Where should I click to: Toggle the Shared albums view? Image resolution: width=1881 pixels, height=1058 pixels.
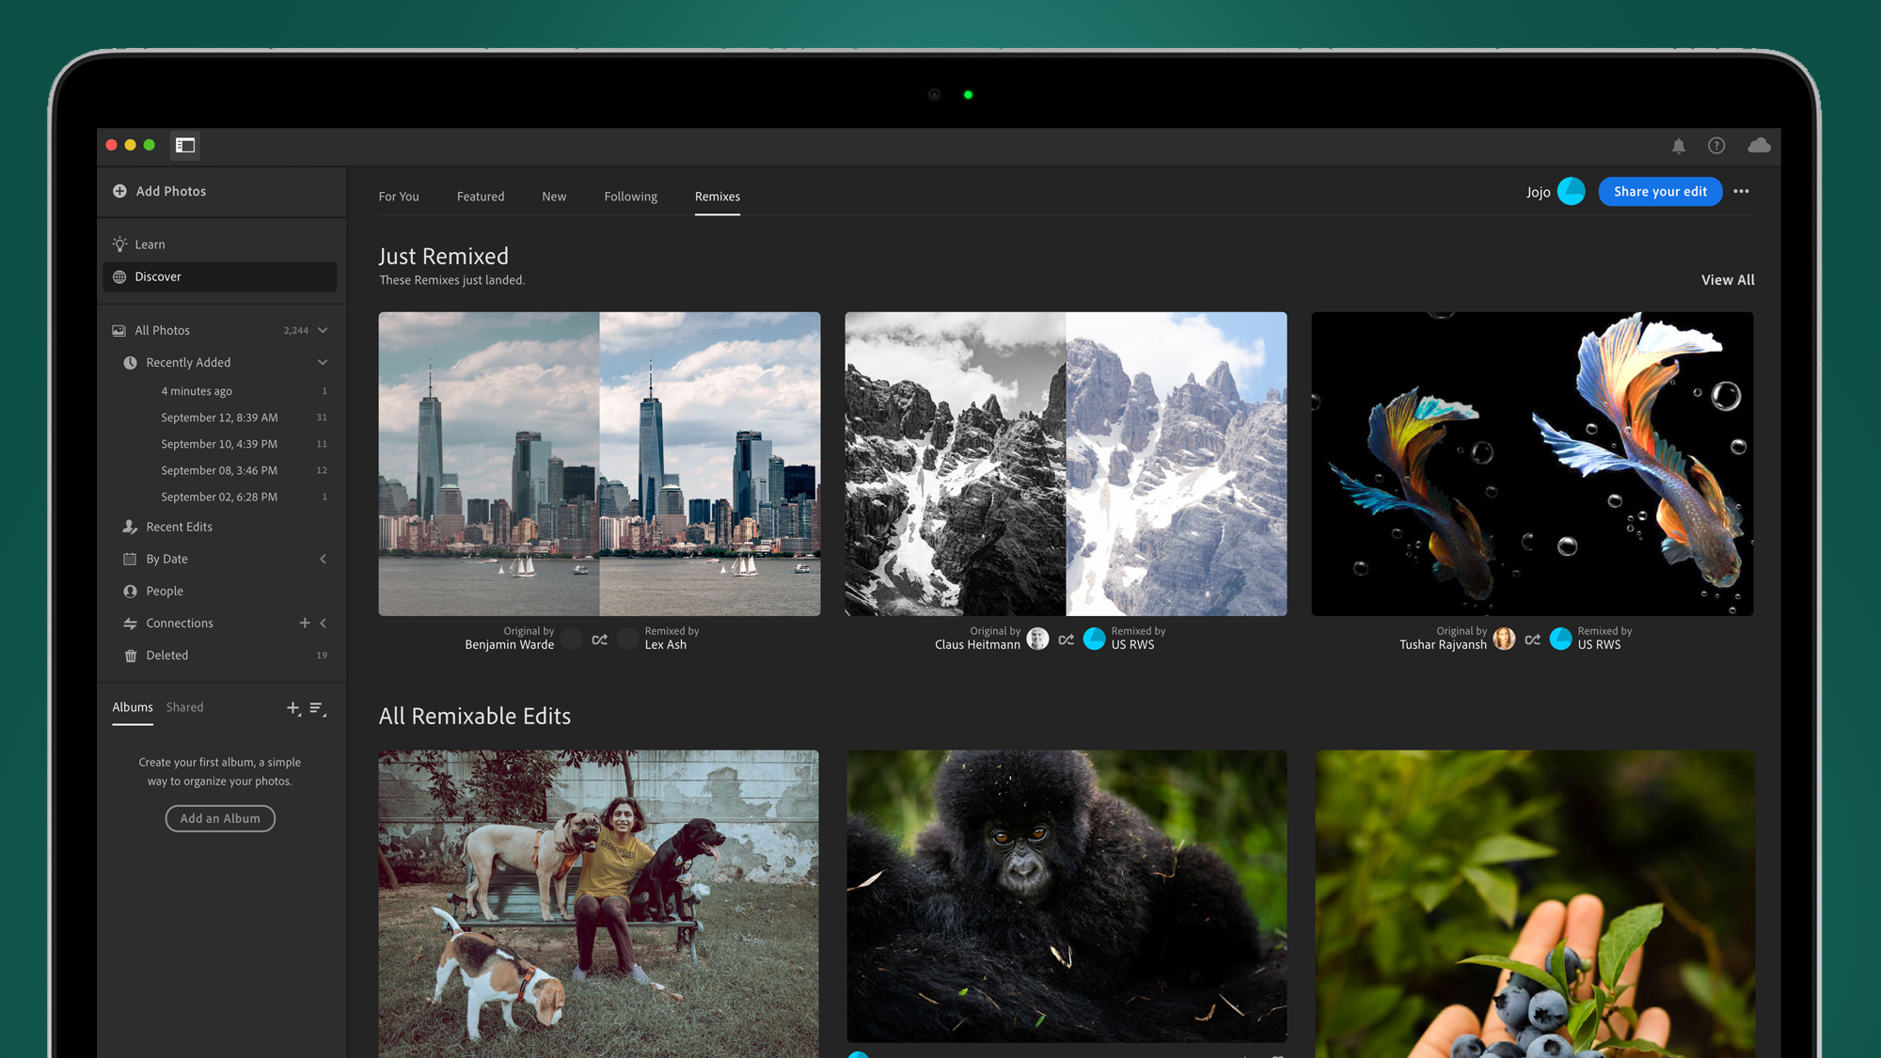tap(184, 706)
